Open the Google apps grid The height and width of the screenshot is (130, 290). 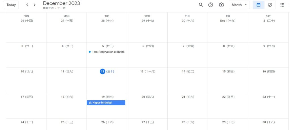[x=282, y=5]
